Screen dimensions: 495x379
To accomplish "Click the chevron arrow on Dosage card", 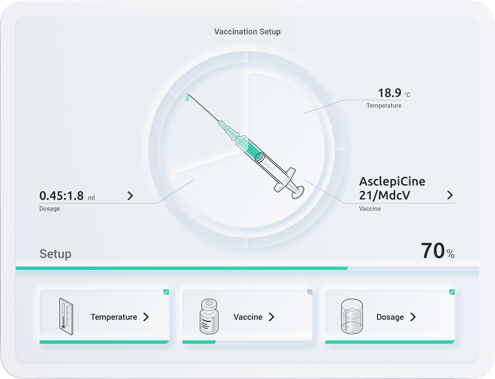I will click(413, 317).
